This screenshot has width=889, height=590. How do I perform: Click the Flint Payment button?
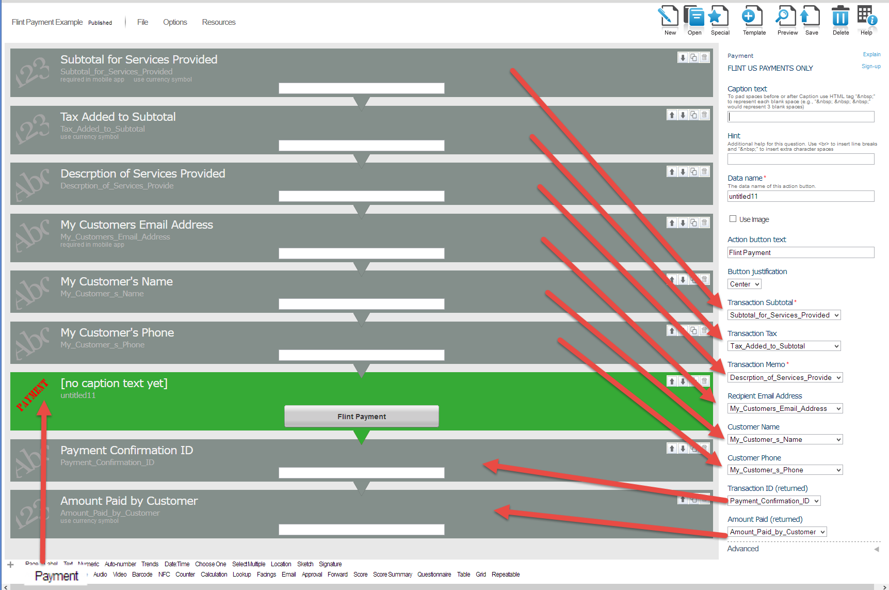[361, 416]
